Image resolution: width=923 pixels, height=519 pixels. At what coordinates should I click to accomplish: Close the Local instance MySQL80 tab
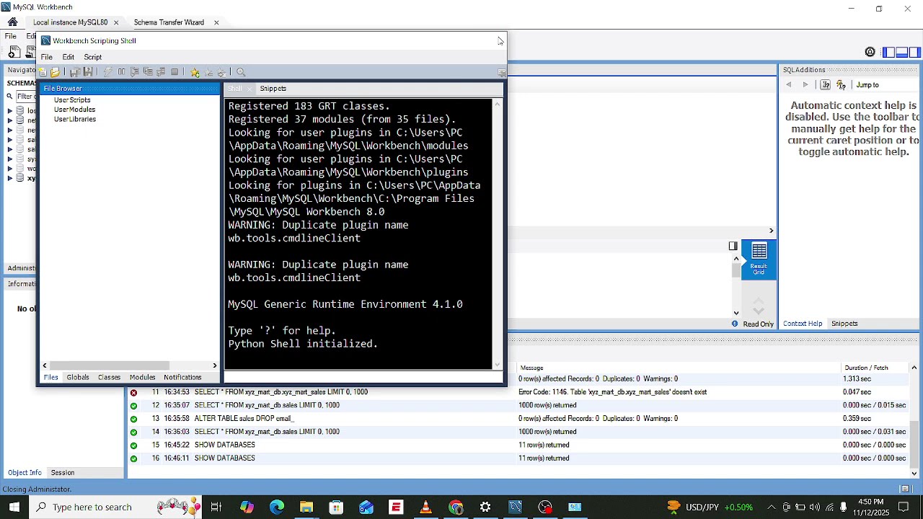coord(116,22)
